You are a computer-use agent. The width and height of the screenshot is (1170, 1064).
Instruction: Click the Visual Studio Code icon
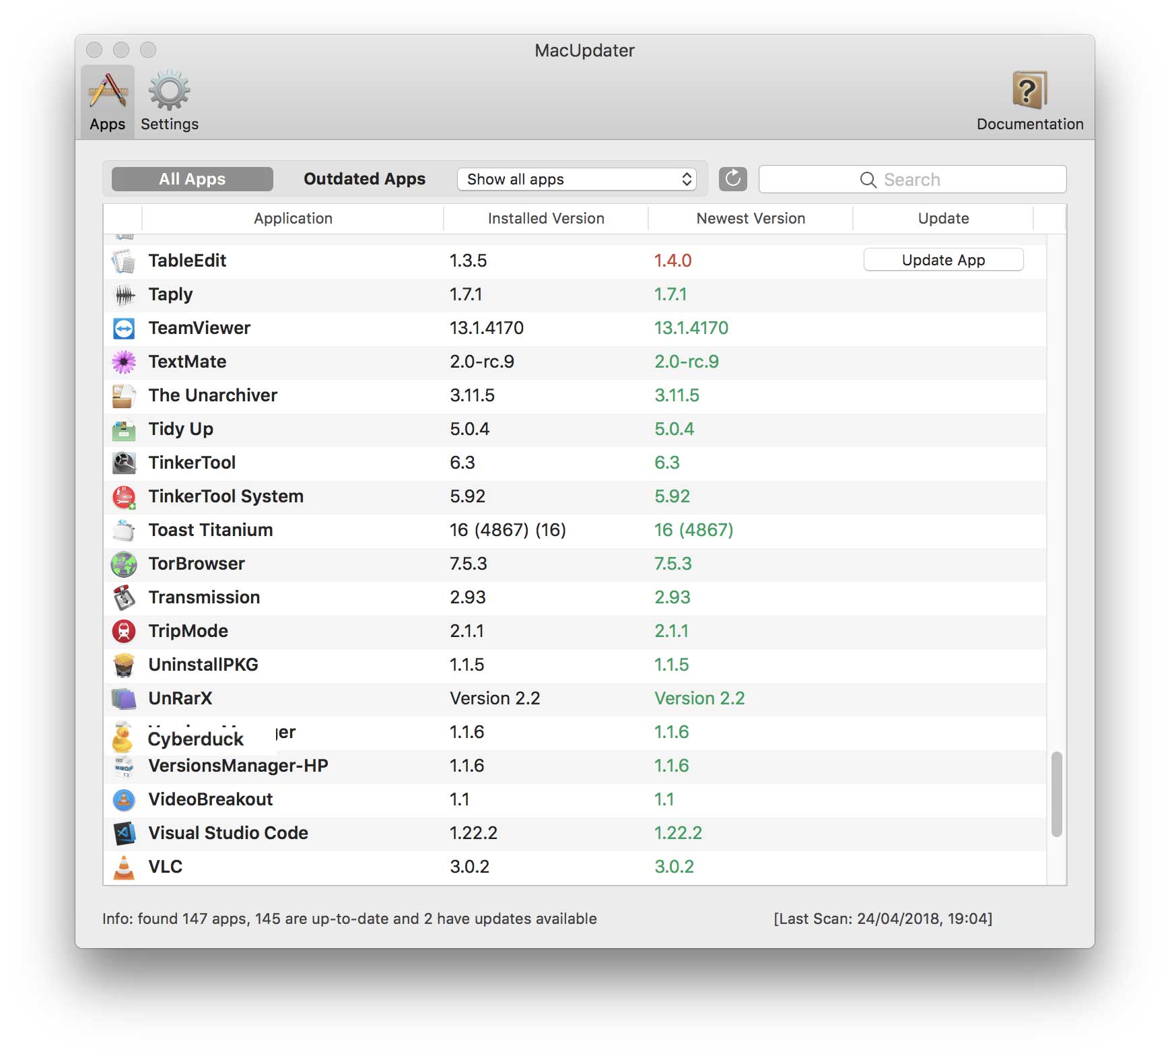(124, 833)
